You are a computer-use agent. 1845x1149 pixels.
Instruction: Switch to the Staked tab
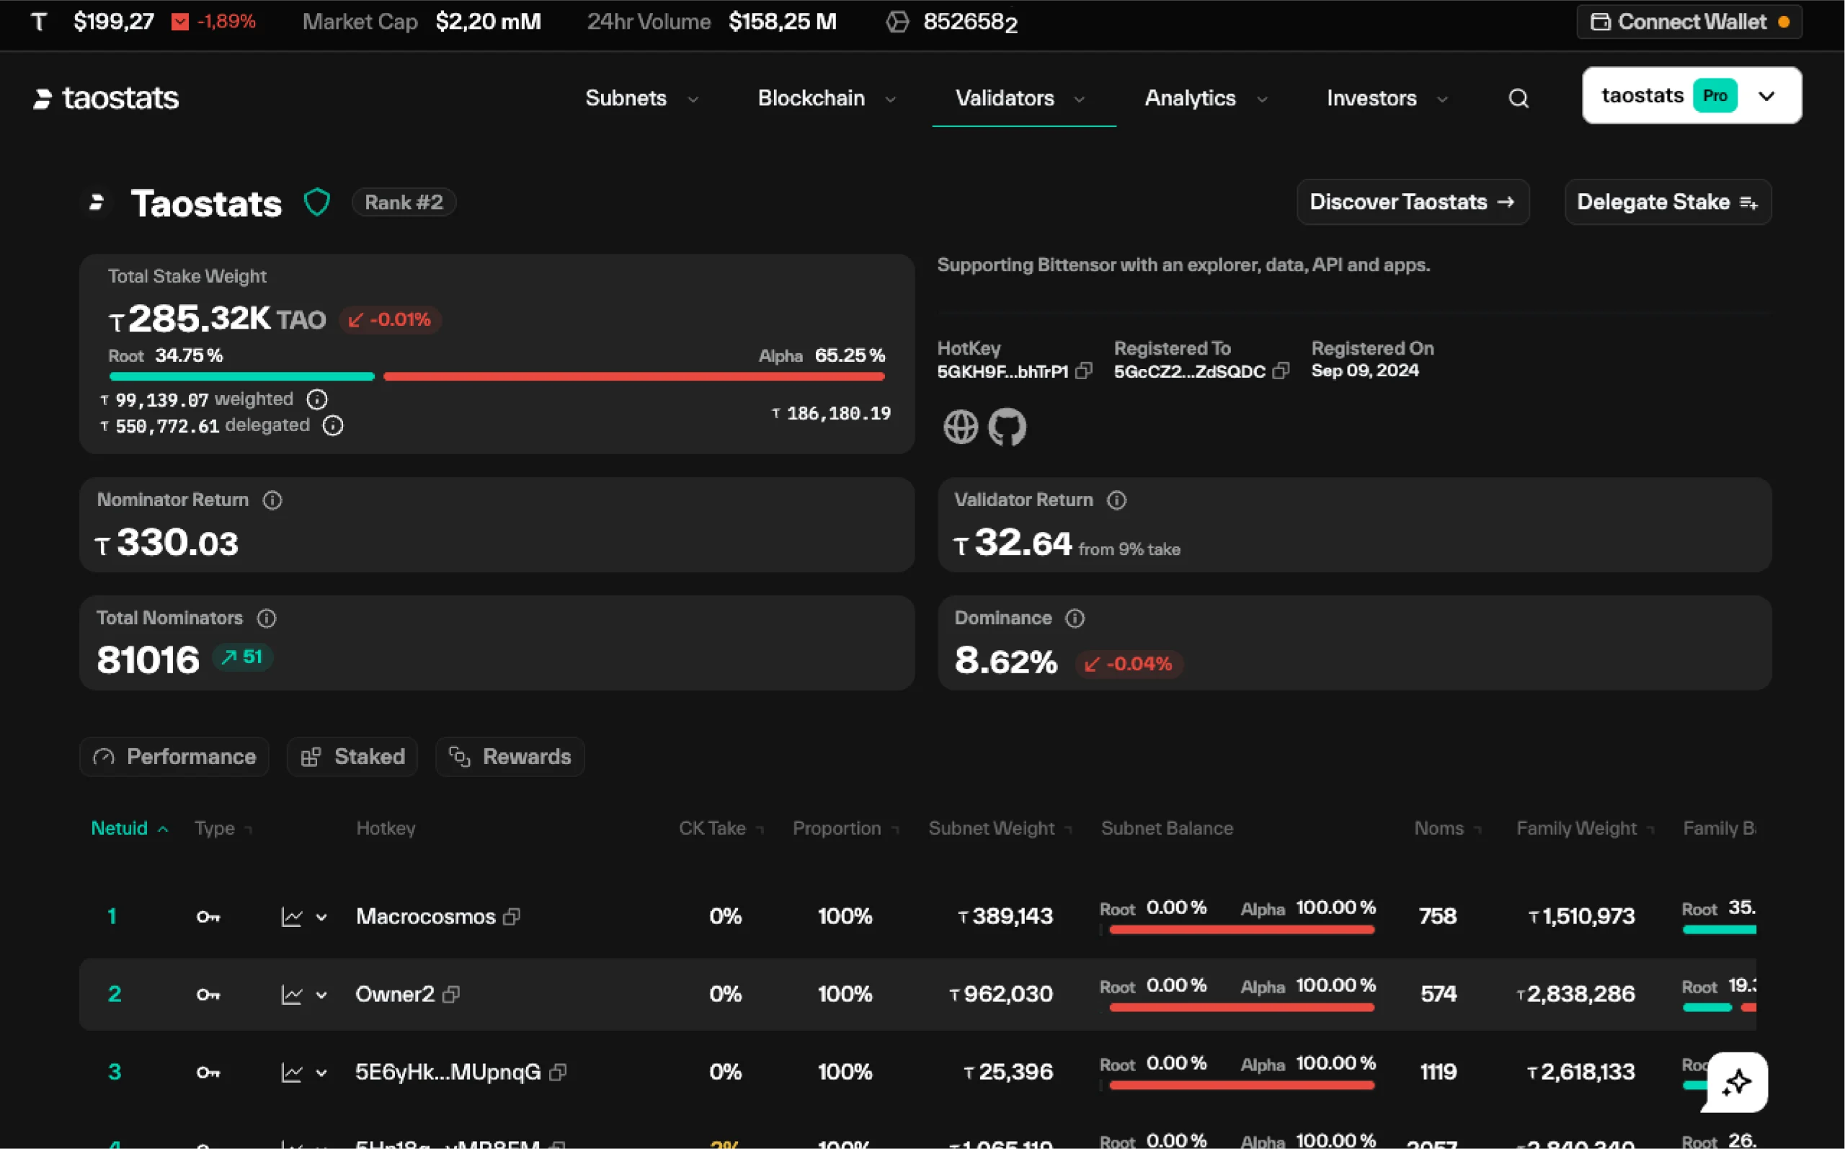(x=352, y=757)
